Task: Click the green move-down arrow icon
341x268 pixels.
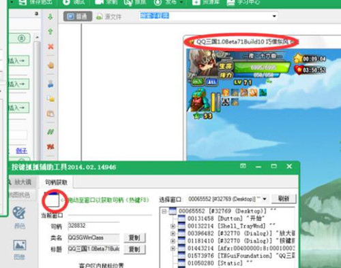Action: pos(50,17)
